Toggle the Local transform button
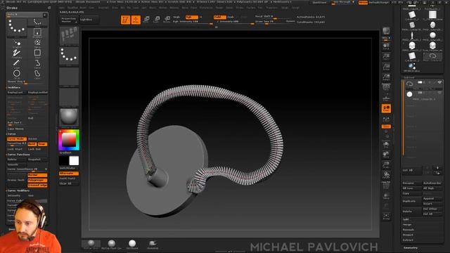This screenshot has width=450, height=253. (386, 109)
